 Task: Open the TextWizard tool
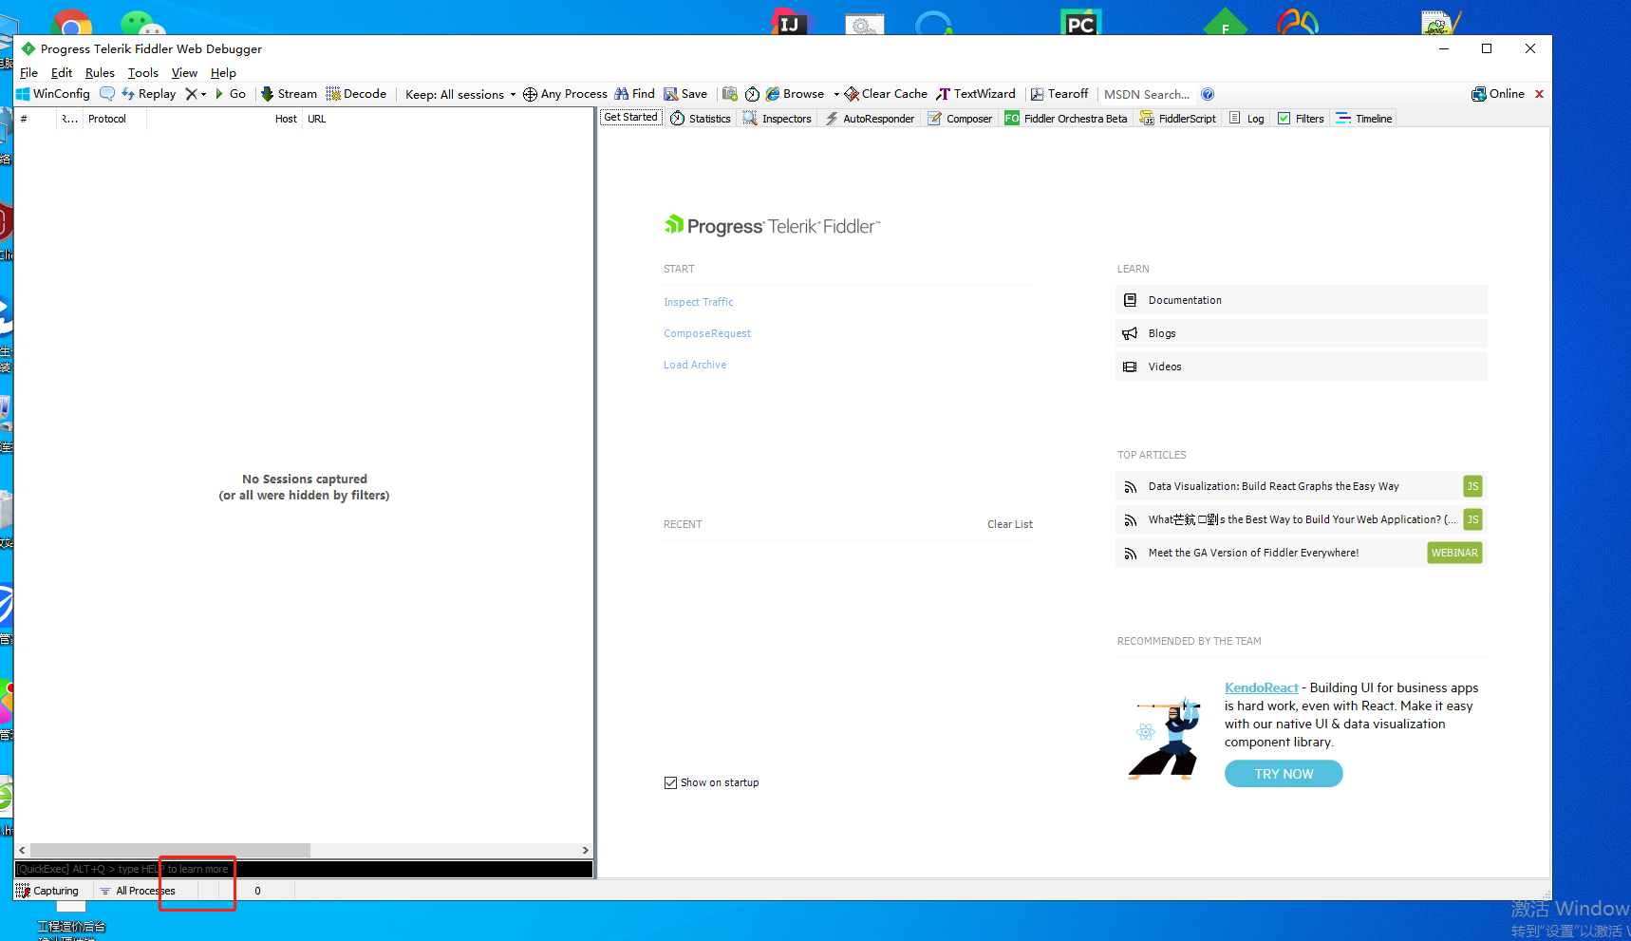tap(976, 94)
